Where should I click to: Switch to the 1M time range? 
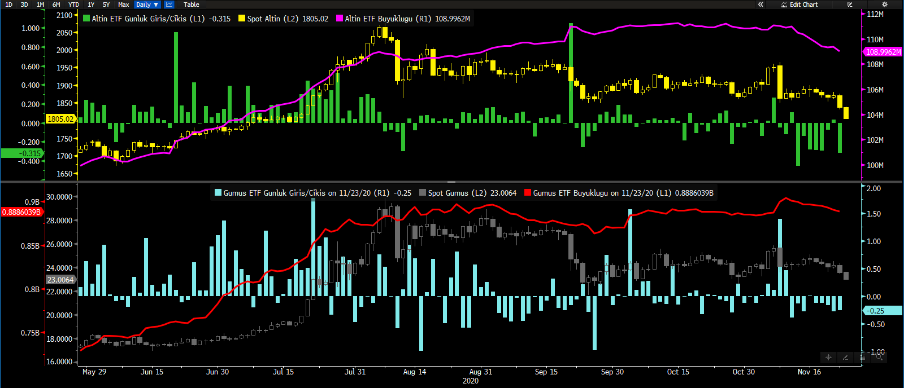click(x=40, y=5)
